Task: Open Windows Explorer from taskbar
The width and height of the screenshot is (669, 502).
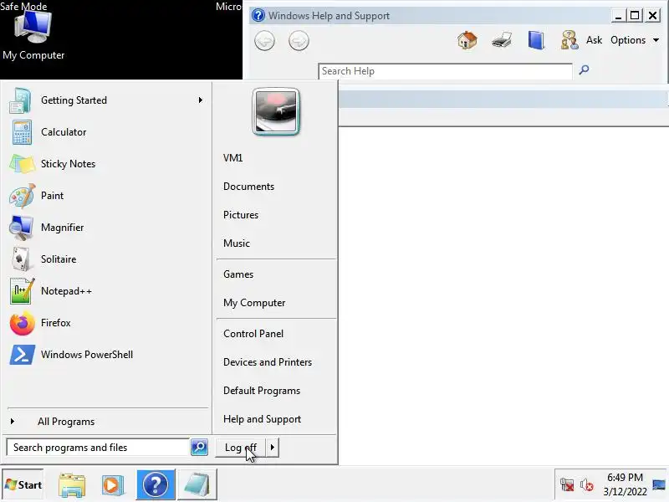Action: point(72,484)
